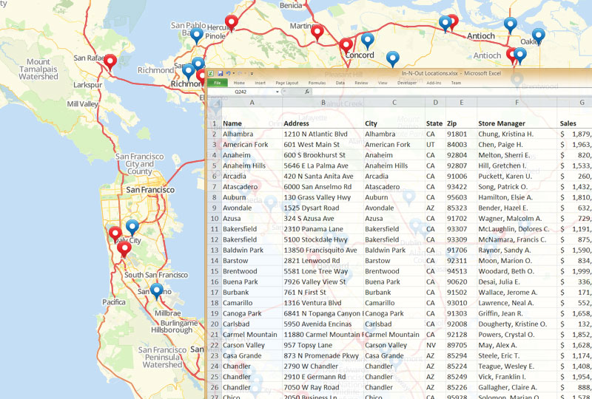This screenshot has width=592, height=399.
Task: Select cell '5100 Stockdale Hwy'
Action: (323, 239)
